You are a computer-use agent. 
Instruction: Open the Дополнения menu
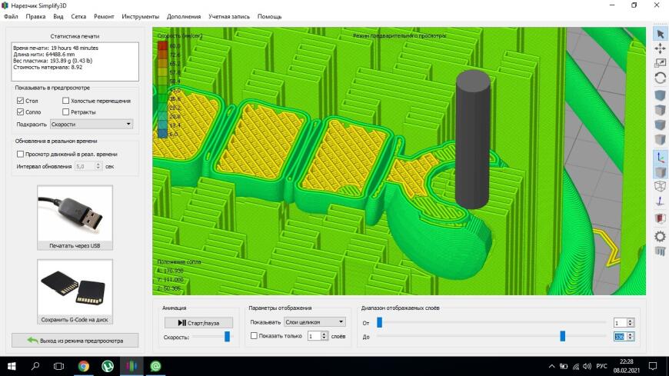(184, 16)
